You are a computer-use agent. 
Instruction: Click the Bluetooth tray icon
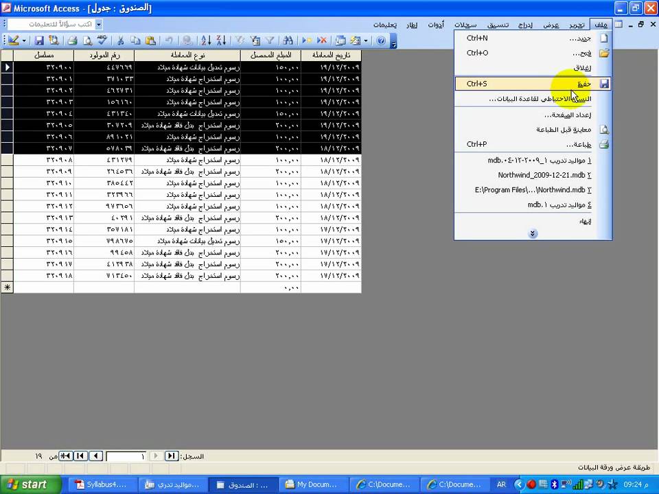point(555,484)
